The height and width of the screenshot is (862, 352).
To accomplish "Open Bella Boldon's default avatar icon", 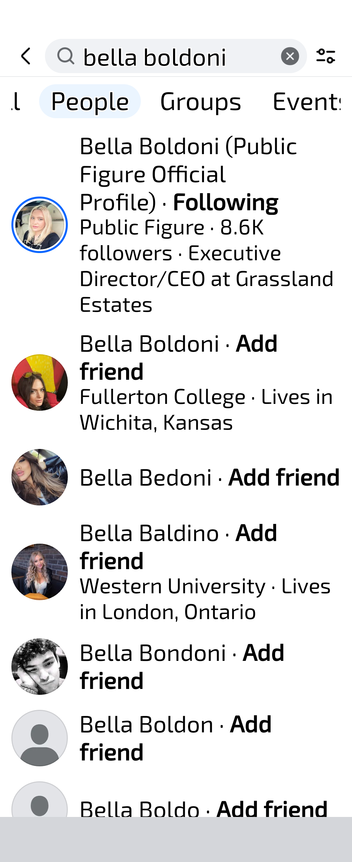I will (39, 738).
